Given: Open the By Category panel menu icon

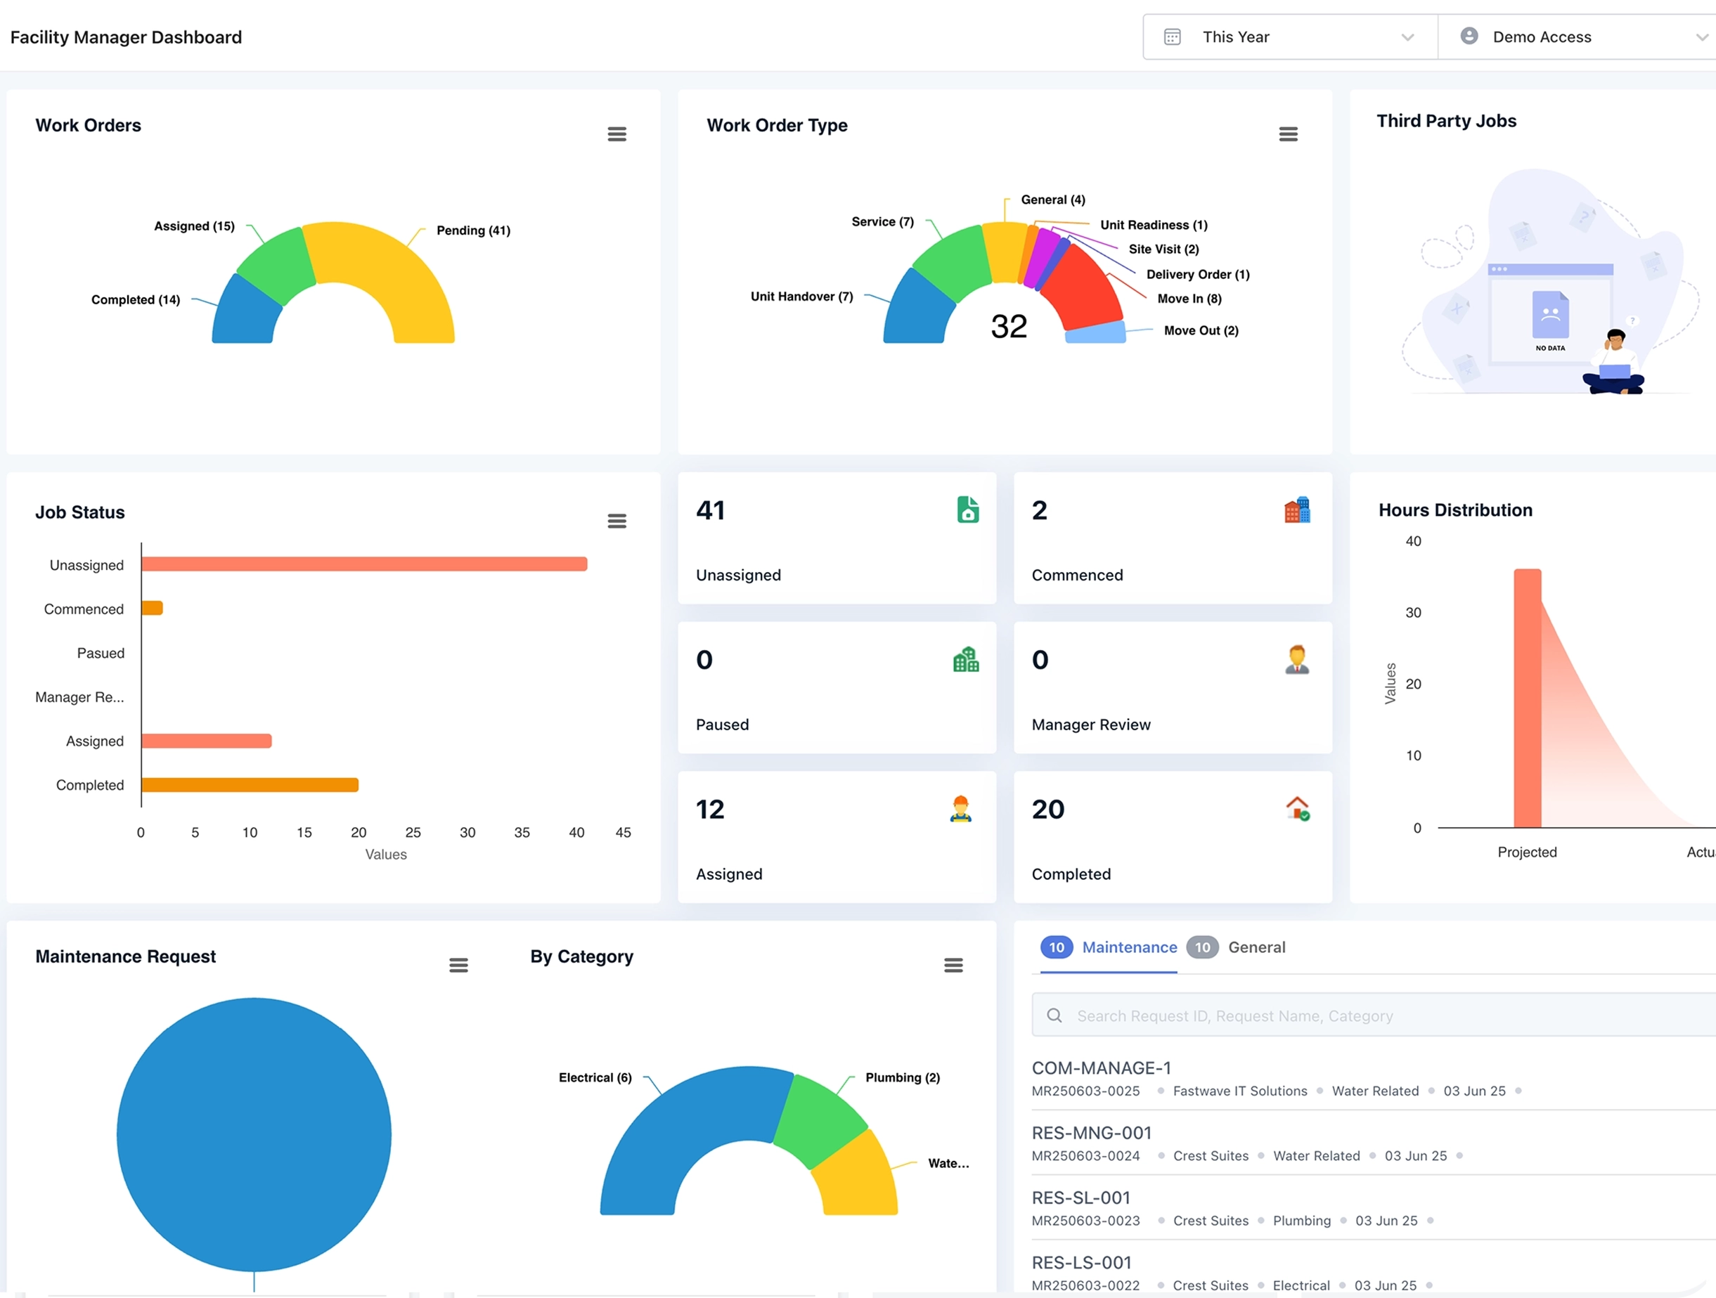Looking at the screenshot, I should [953, 965].
